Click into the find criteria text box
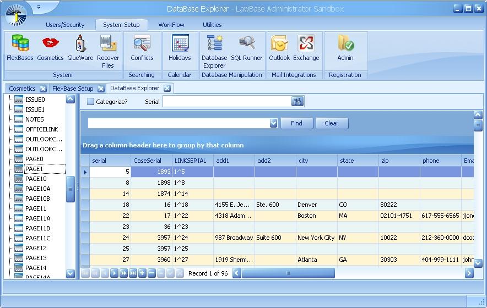 tap(179, 123)
